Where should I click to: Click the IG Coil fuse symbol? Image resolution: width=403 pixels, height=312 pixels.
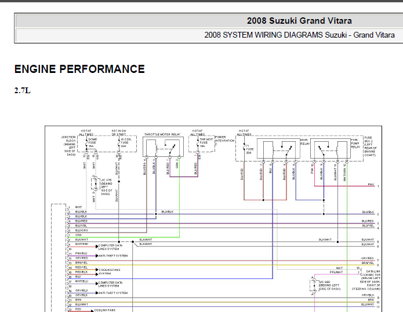(122, 142)
